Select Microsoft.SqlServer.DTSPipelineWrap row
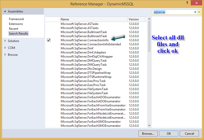204x140 pixels. (x=96, y=73)
